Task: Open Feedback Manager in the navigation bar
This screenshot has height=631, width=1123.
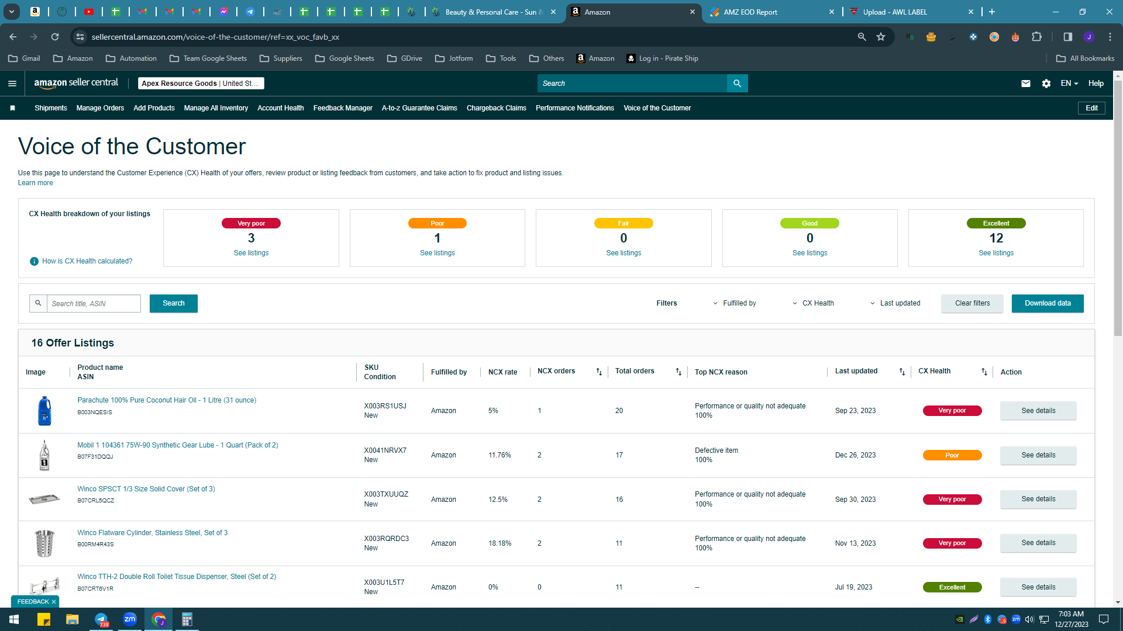Action: point(343,108)
